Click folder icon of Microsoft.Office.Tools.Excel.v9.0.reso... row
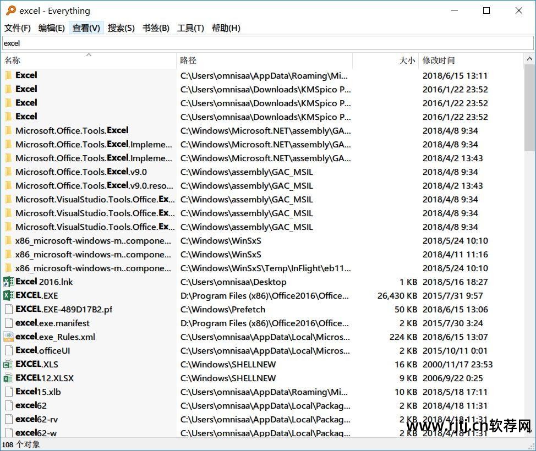This screenshot has height=451, width=536. 9,185
